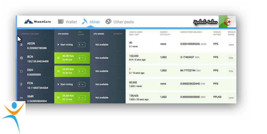This screenshot has width=267, height=134.
Task: Switch to the Miner tab
Action: click(91, 22)
